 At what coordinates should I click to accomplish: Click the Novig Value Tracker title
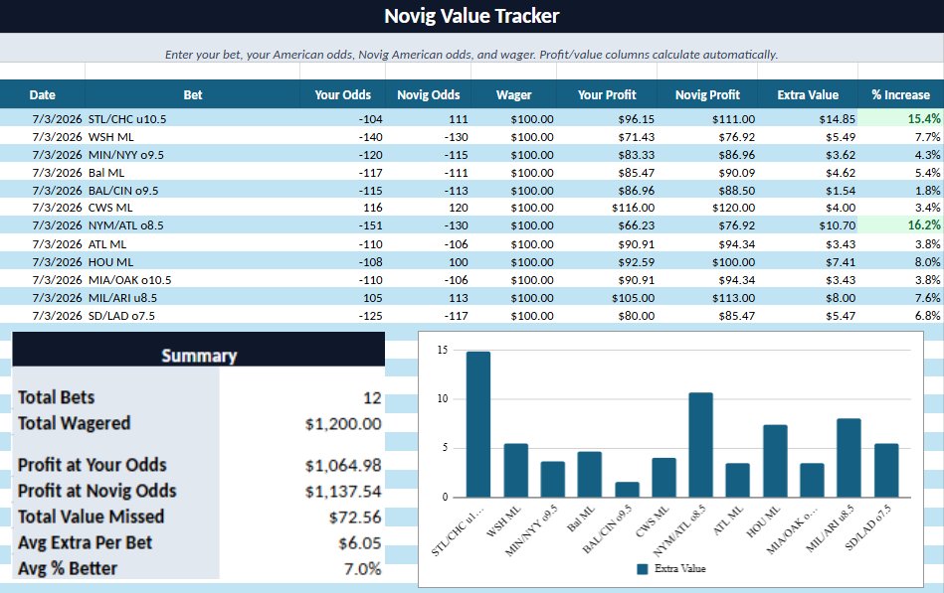coord(472,16)
